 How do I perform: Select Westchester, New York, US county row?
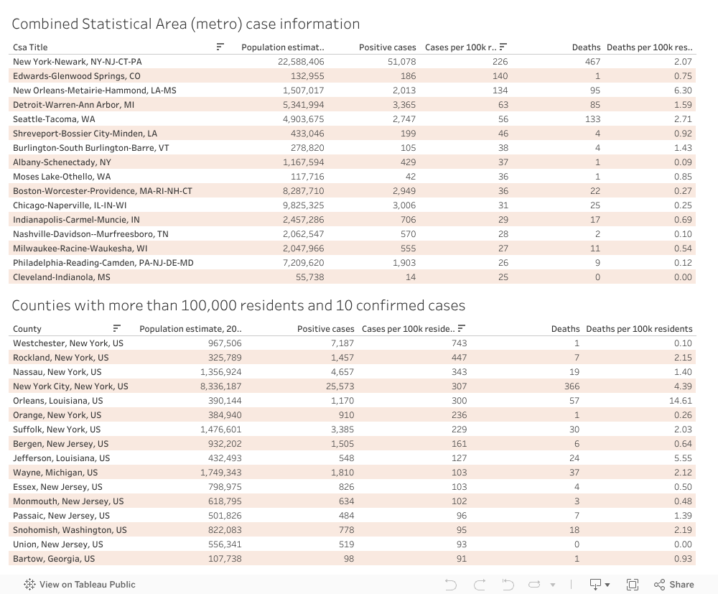(x=68, y=343)
